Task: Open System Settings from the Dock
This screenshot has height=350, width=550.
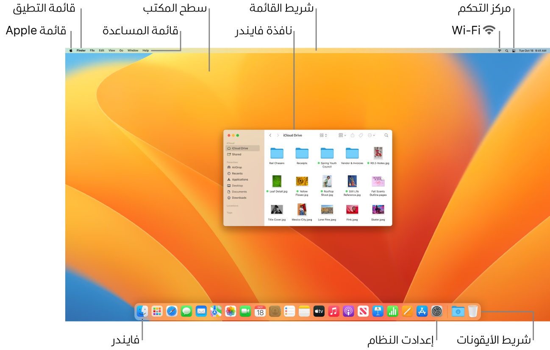Action: [437, 311]
